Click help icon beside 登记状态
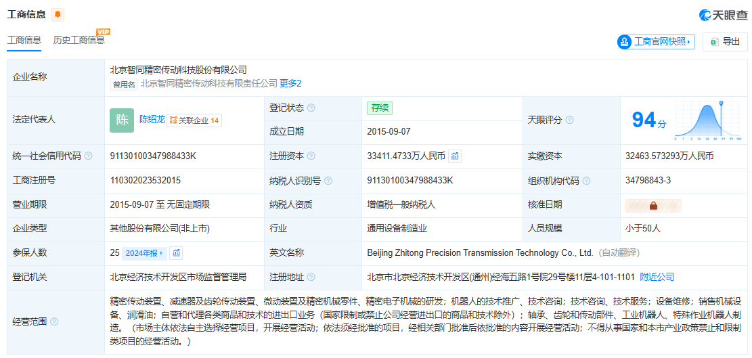The height and width of the screenshot is (358, 752). [311, 108]
